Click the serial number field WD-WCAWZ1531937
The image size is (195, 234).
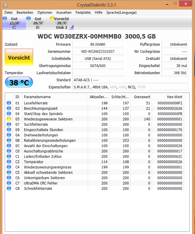click(x=98, y=52)
